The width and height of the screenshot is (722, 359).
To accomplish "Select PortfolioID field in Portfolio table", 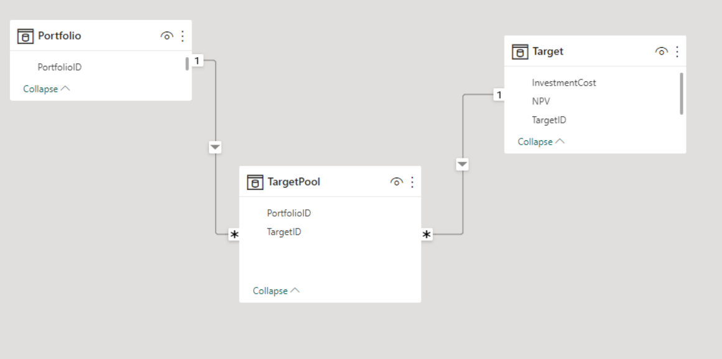I will tap(60, 67).
